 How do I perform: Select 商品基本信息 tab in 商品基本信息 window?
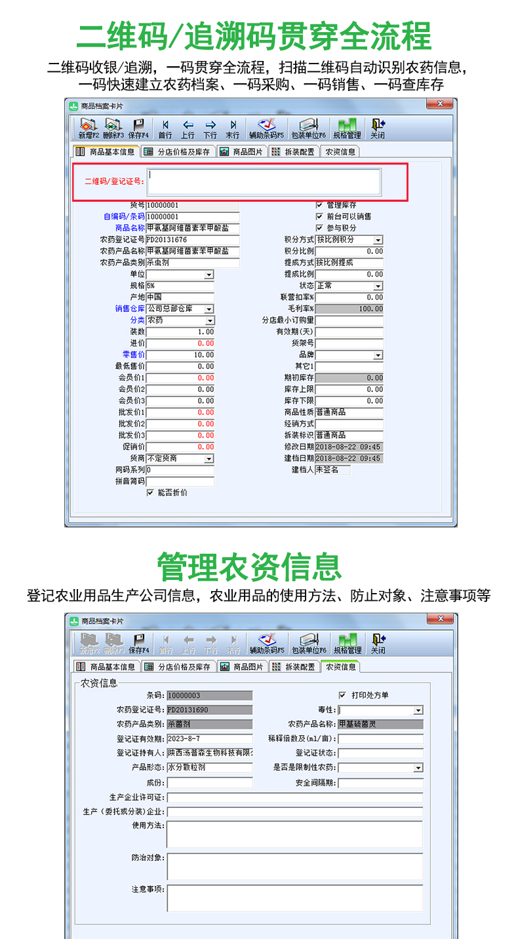click(x=106, y=151)
